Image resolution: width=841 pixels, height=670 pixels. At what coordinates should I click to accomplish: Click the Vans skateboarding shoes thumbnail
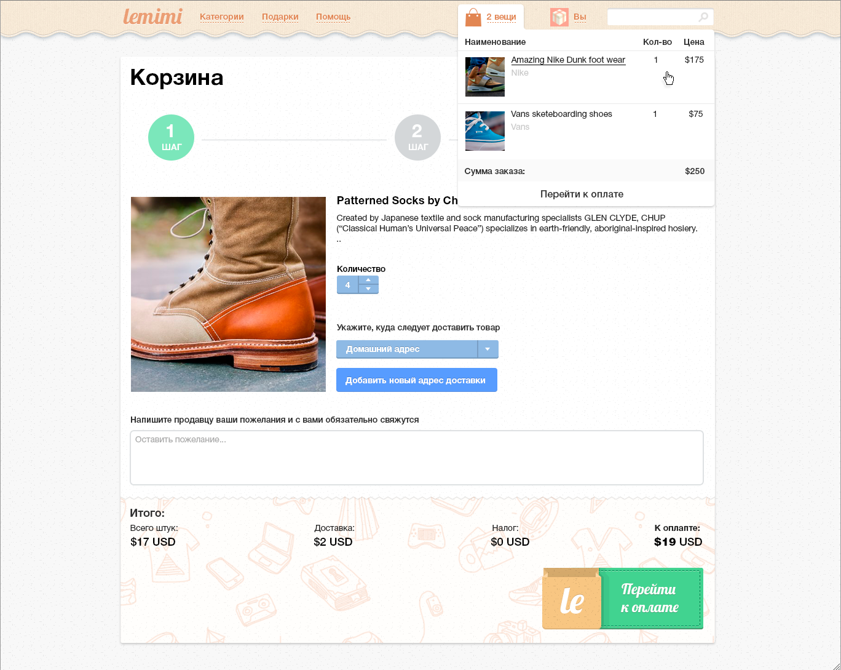point(485,130)
